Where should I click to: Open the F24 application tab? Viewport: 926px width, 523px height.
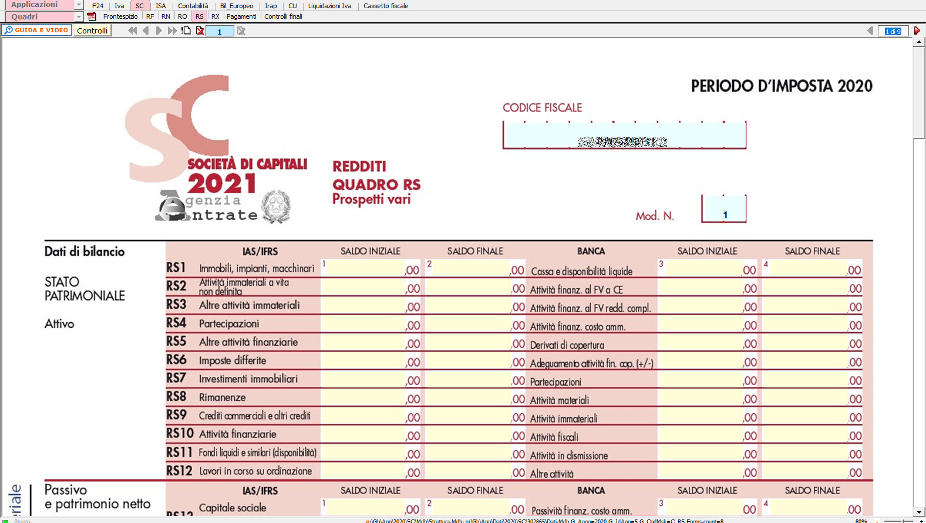(97, 6)
